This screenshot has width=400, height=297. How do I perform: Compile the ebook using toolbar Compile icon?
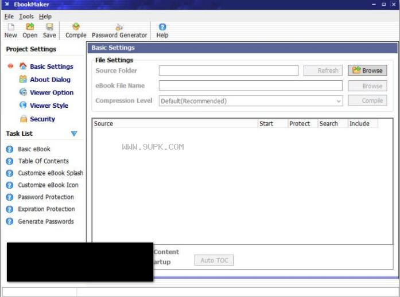pos(76,27)
